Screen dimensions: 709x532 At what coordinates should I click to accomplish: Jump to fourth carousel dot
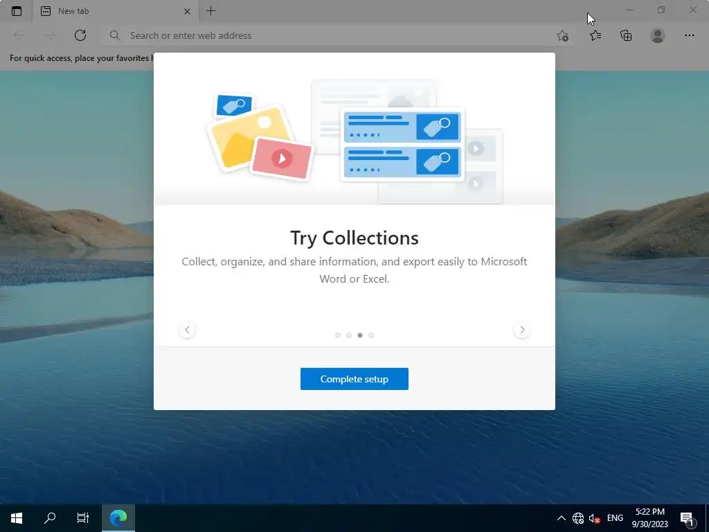coord(371,335)
